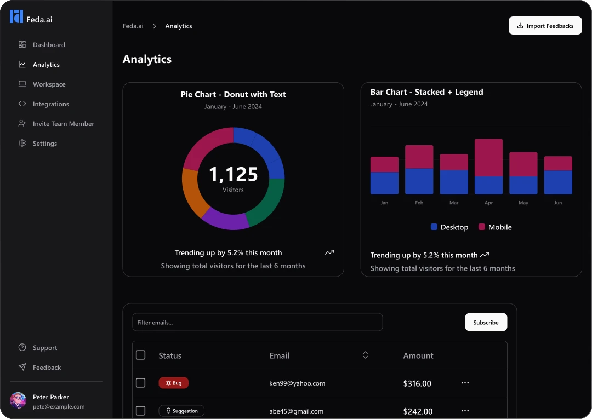Click the Feda.ai breadcrumb link

133,26
